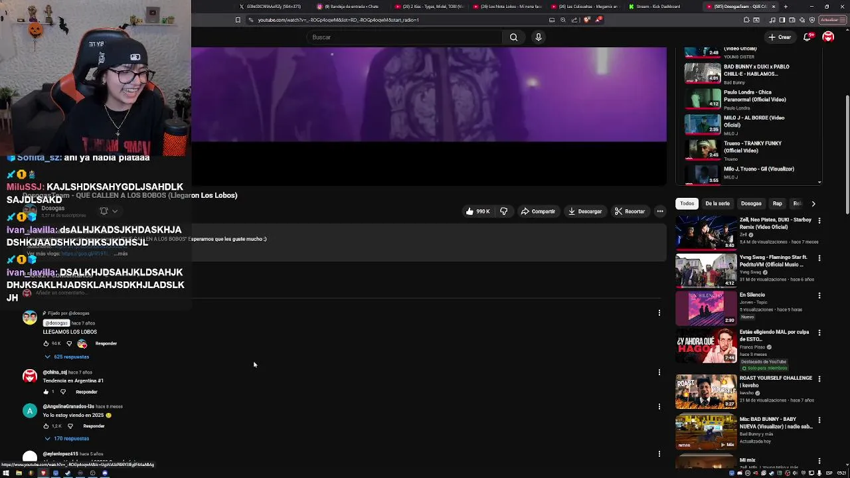Open File Explorer from taskbar
Viewport: 850px width, 478px height.
point(19,473)
